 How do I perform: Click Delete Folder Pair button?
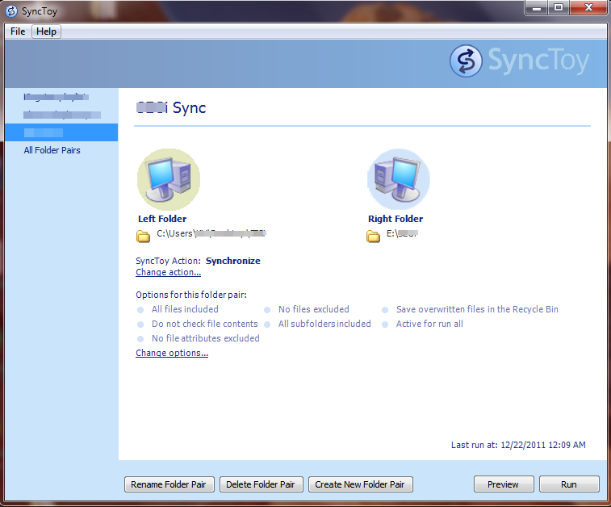[x=261, y=484]
